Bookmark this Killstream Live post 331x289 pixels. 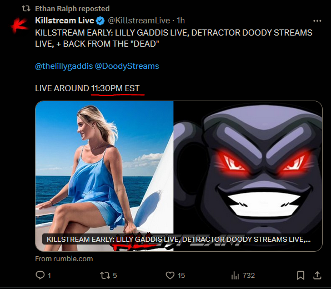[x=300, y=275]
